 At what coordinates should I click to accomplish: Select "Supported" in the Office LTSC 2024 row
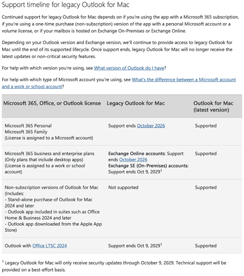point(205,246)
